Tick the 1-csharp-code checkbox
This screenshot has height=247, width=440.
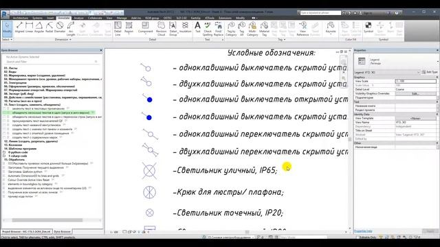4,156
